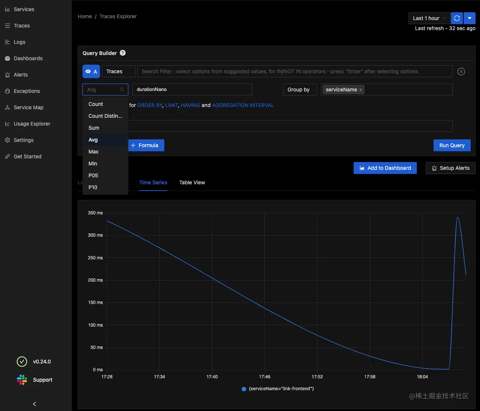480x411 pixels.
Task: Remove the serviceName group-by tag
Action: pos(361,90)
